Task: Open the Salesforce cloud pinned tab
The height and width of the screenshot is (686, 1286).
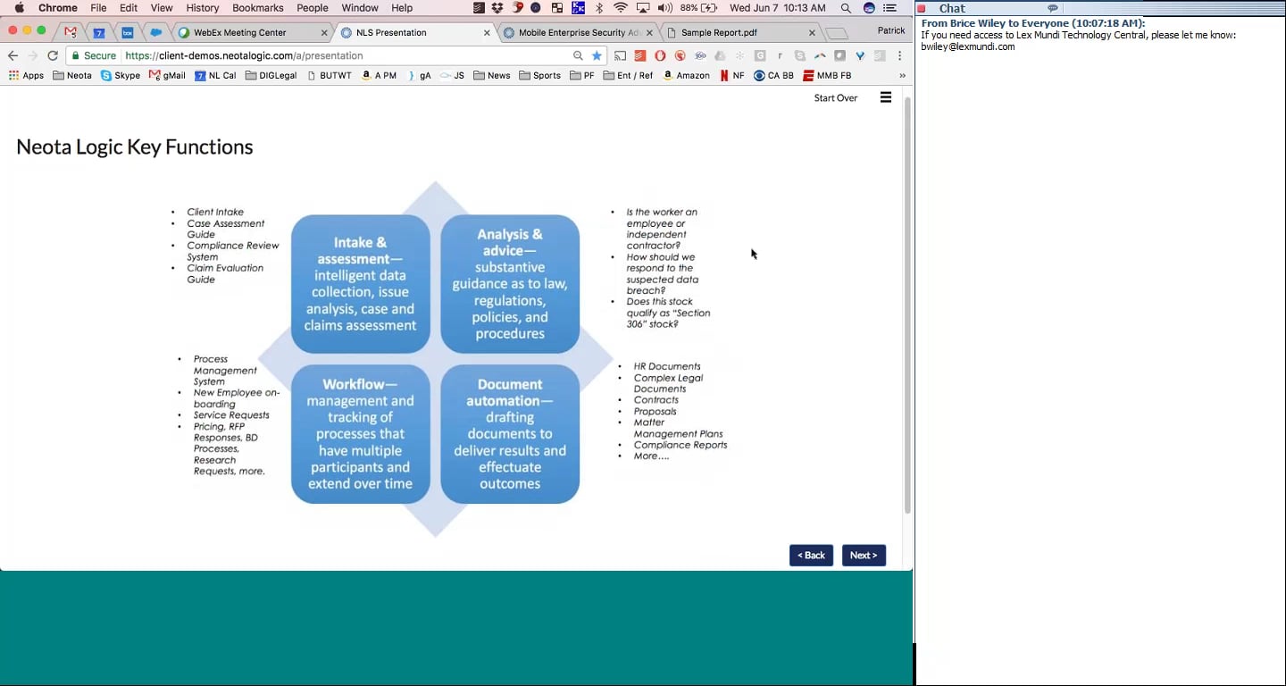Action: coord(156,32)
